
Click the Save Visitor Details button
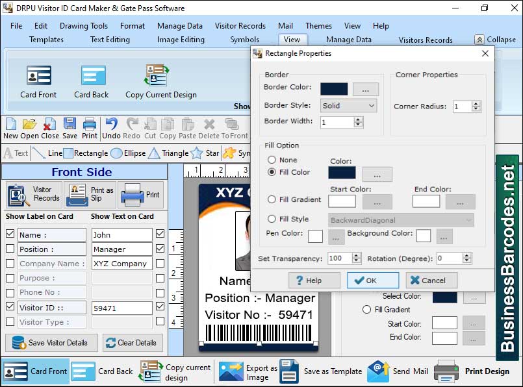tap(52, 343)
